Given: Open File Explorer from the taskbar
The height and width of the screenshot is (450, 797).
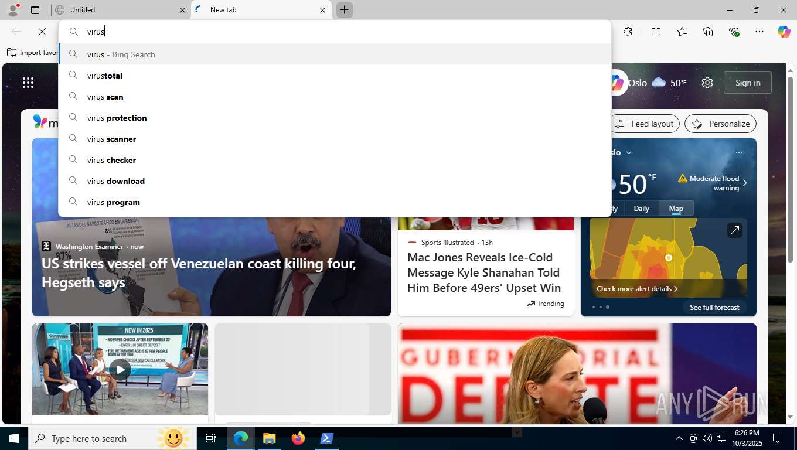Looking at the screenshot, I should [269, 438].
